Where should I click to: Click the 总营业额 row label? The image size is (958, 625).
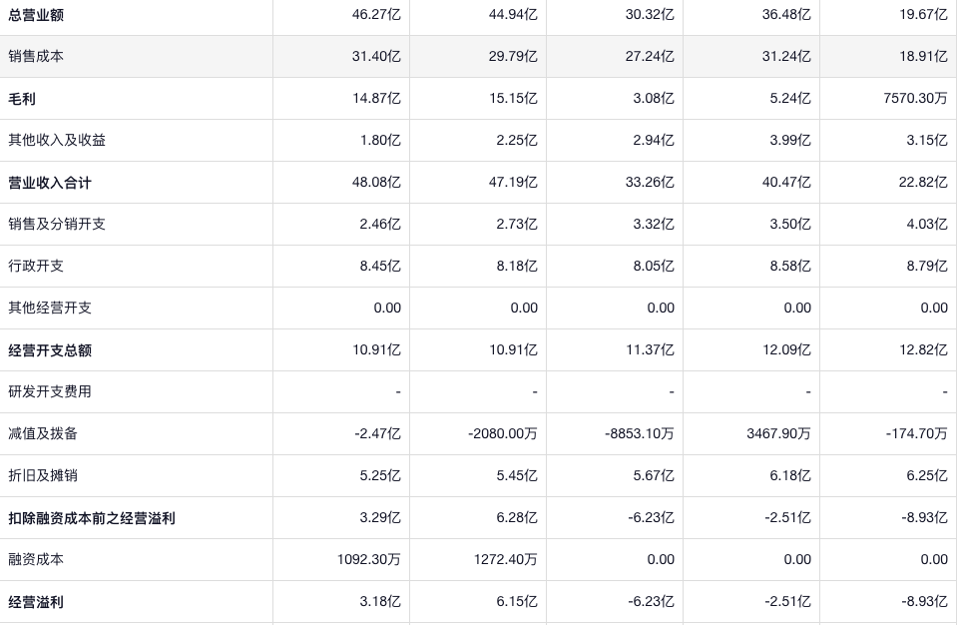pyautogui.click(x=36, y=15)
